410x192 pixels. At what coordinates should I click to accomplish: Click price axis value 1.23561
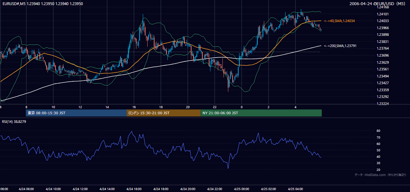click(x=383, y=69)
